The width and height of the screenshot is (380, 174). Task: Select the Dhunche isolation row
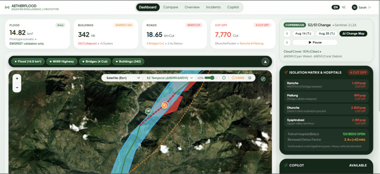[326, 109]
